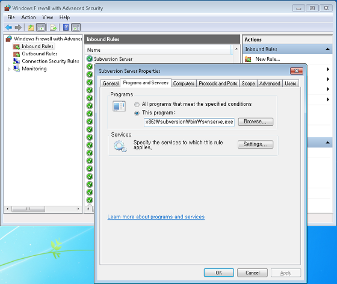337x284 pixels.
Task: Switch to the Scope tab
Action: tap(248, 84)
